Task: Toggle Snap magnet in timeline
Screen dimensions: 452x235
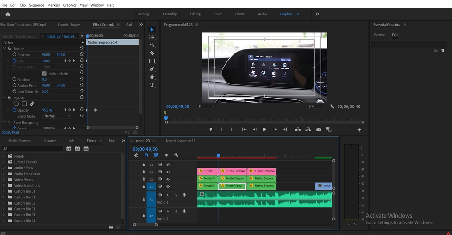Action: coord(146,155)
